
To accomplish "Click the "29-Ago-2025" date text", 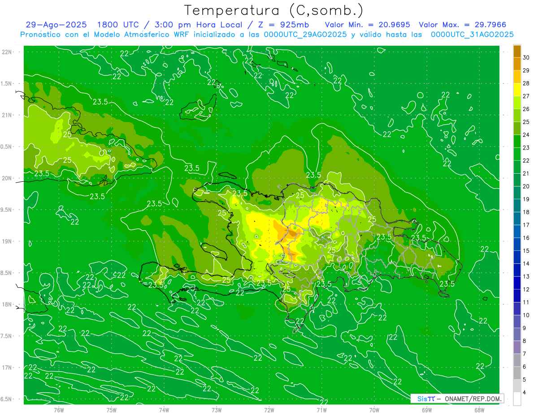I will click(56, 25).
